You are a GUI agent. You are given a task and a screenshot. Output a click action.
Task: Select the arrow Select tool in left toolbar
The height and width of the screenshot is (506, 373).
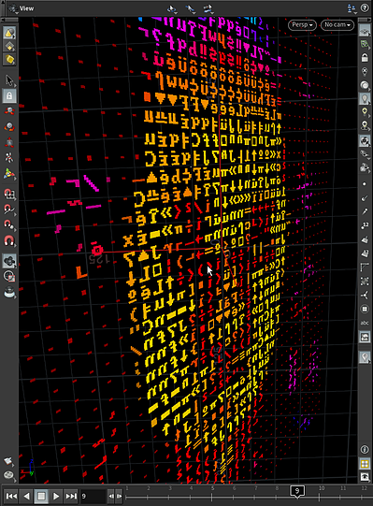[x=9, y=80]
